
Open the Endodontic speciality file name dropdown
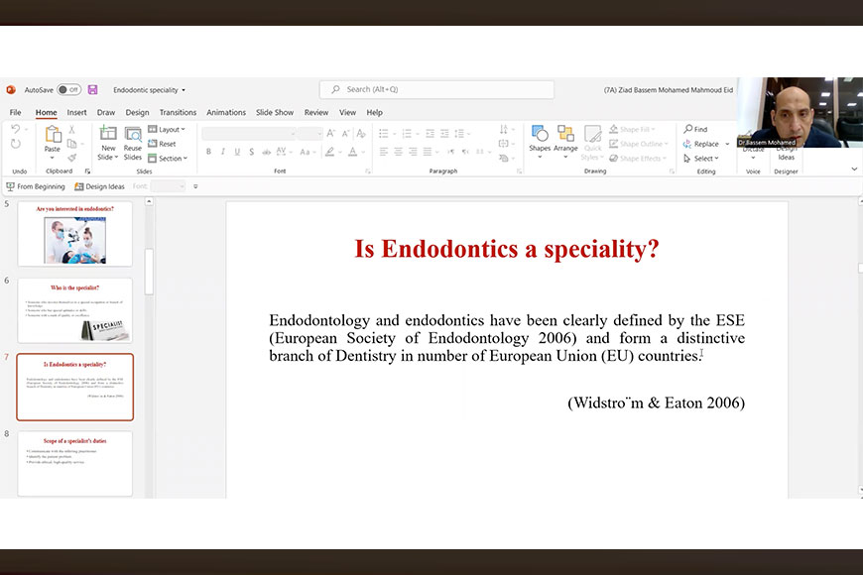pyautogui.click(x=149, y=89)
